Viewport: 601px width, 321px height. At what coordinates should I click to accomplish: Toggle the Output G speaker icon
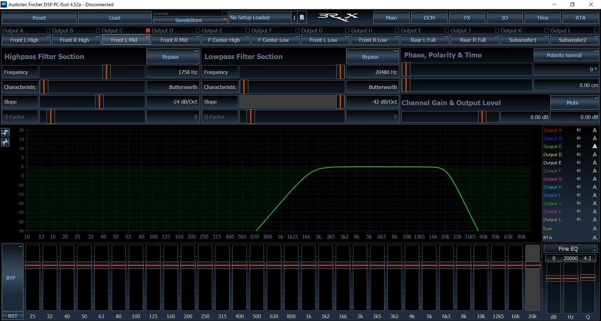point(579,179)
